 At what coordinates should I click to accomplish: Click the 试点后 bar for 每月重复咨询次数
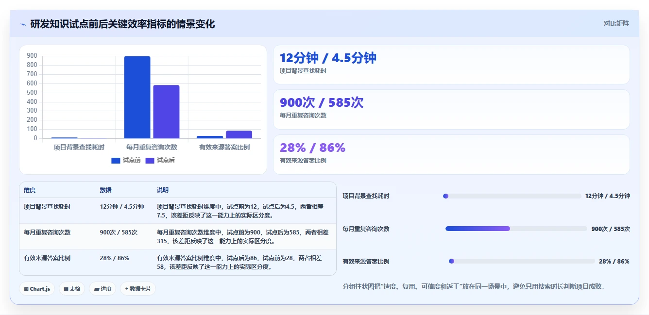[x=166, y=112]
